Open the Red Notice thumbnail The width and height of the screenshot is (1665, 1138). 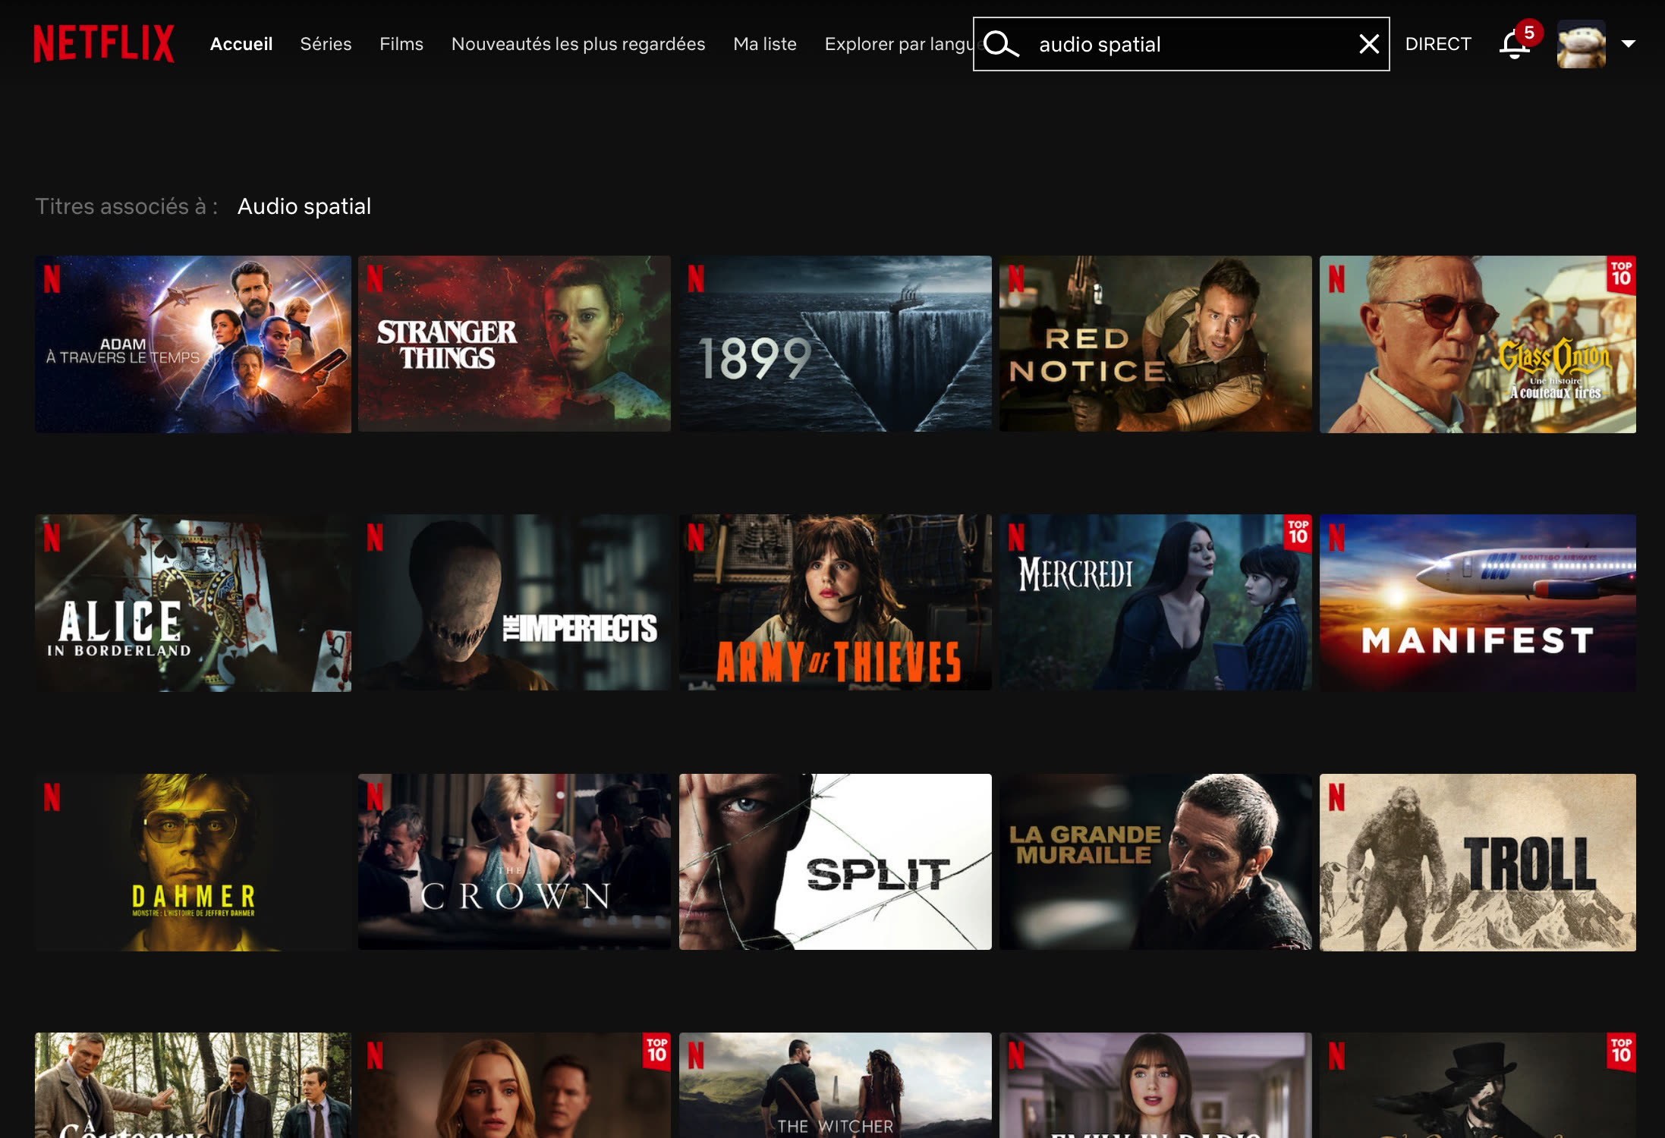point(1156,344)
